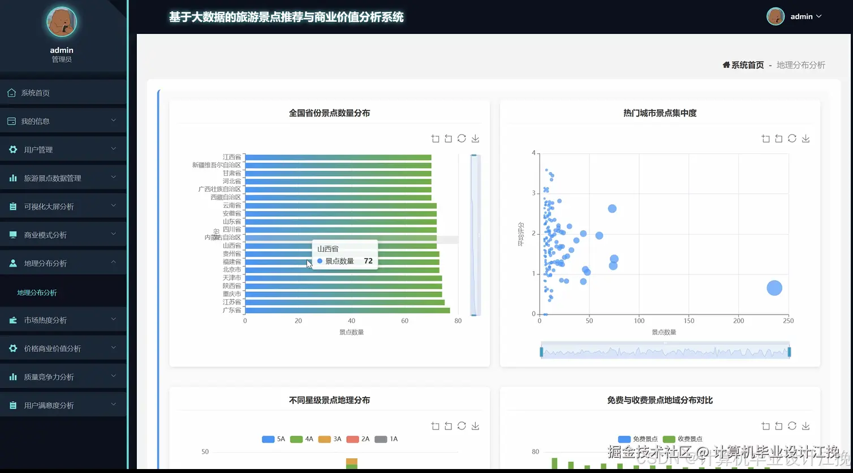Click the clipboard icon next to 可视化大屏分析
Image resolution: width=853 pixels, height=473 pixels.
tap(13, 207)
